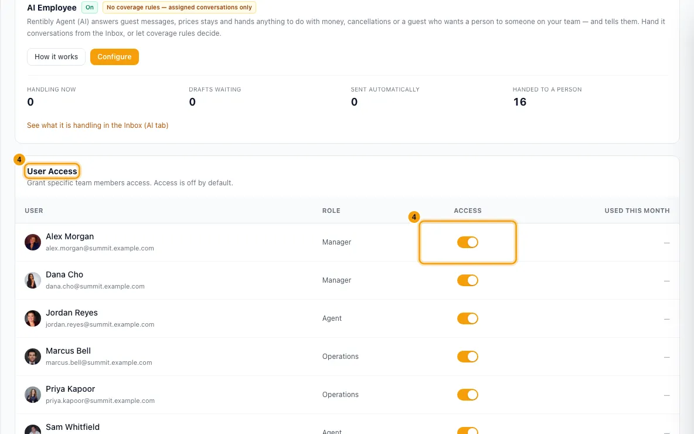This screenshot has height=434, width=694.
Task: Click the USED THIS MONTH column header
Action: pos(637,211)
